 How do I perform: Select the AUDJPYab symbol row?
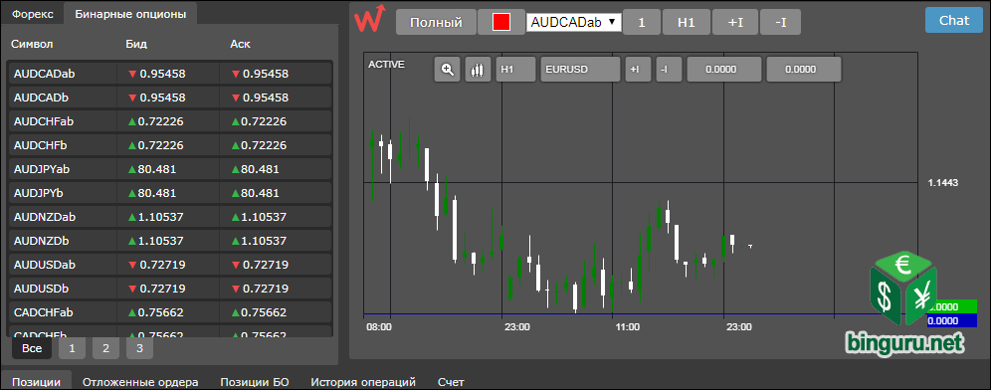170,169
